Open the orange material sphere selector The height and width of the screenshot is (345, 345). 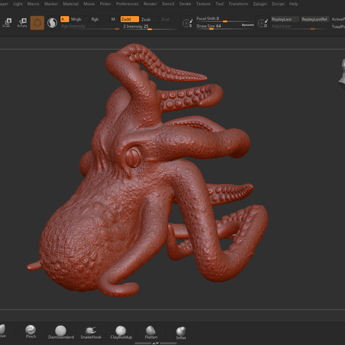[37, 23]
